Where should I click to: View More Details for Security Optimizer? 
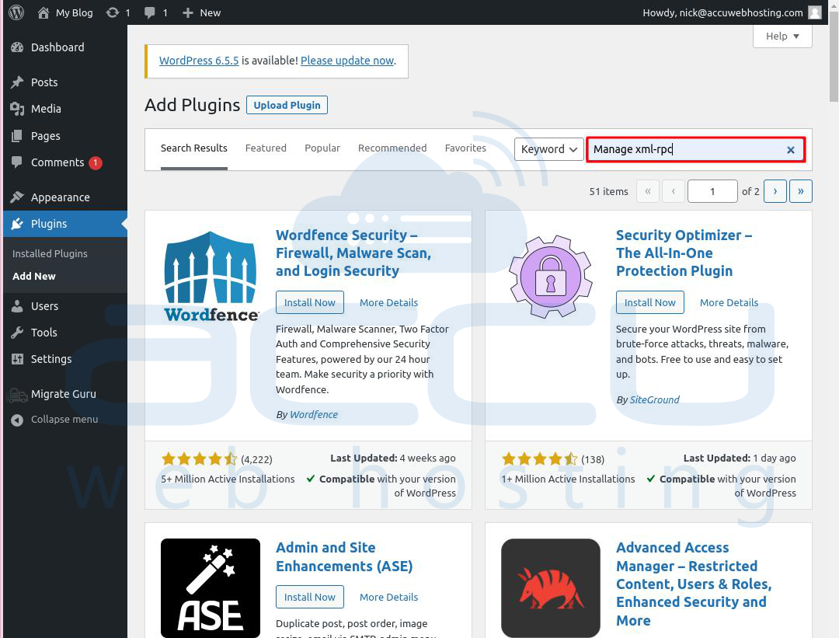pos(729,302)
